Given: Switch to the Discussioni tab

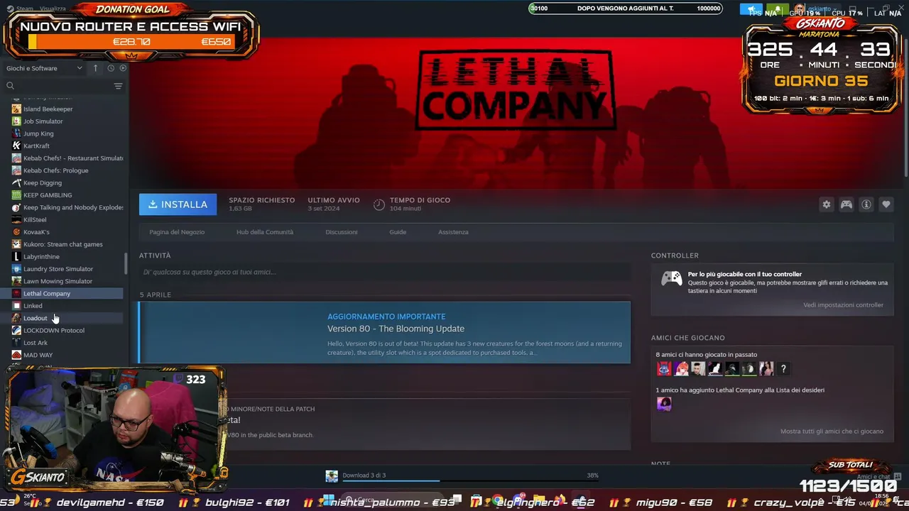Looking at the screenshot, I should (x=342, y=232).
